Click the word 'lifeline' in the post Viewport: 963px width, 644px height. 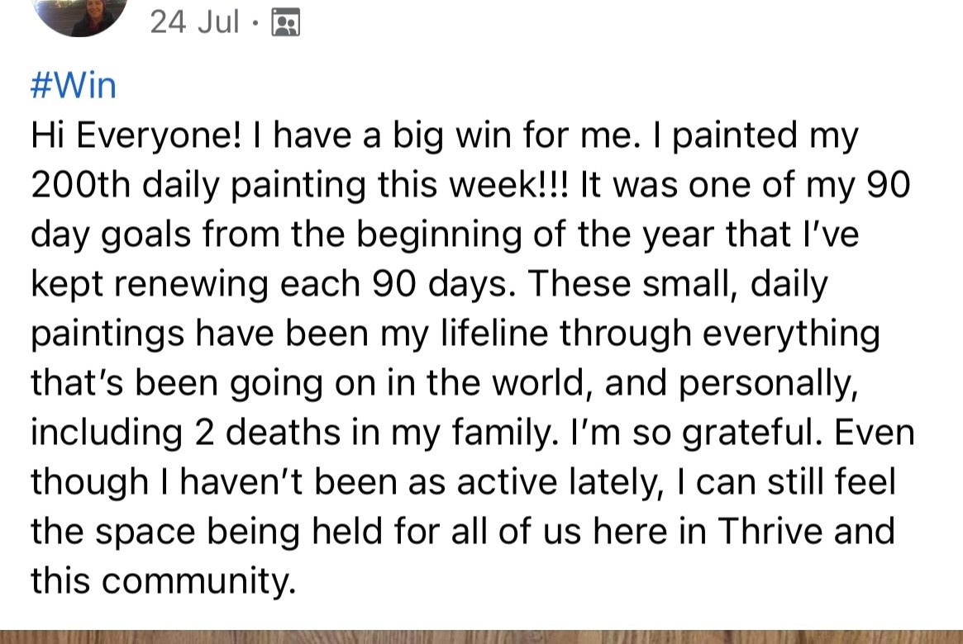point(491,334)
